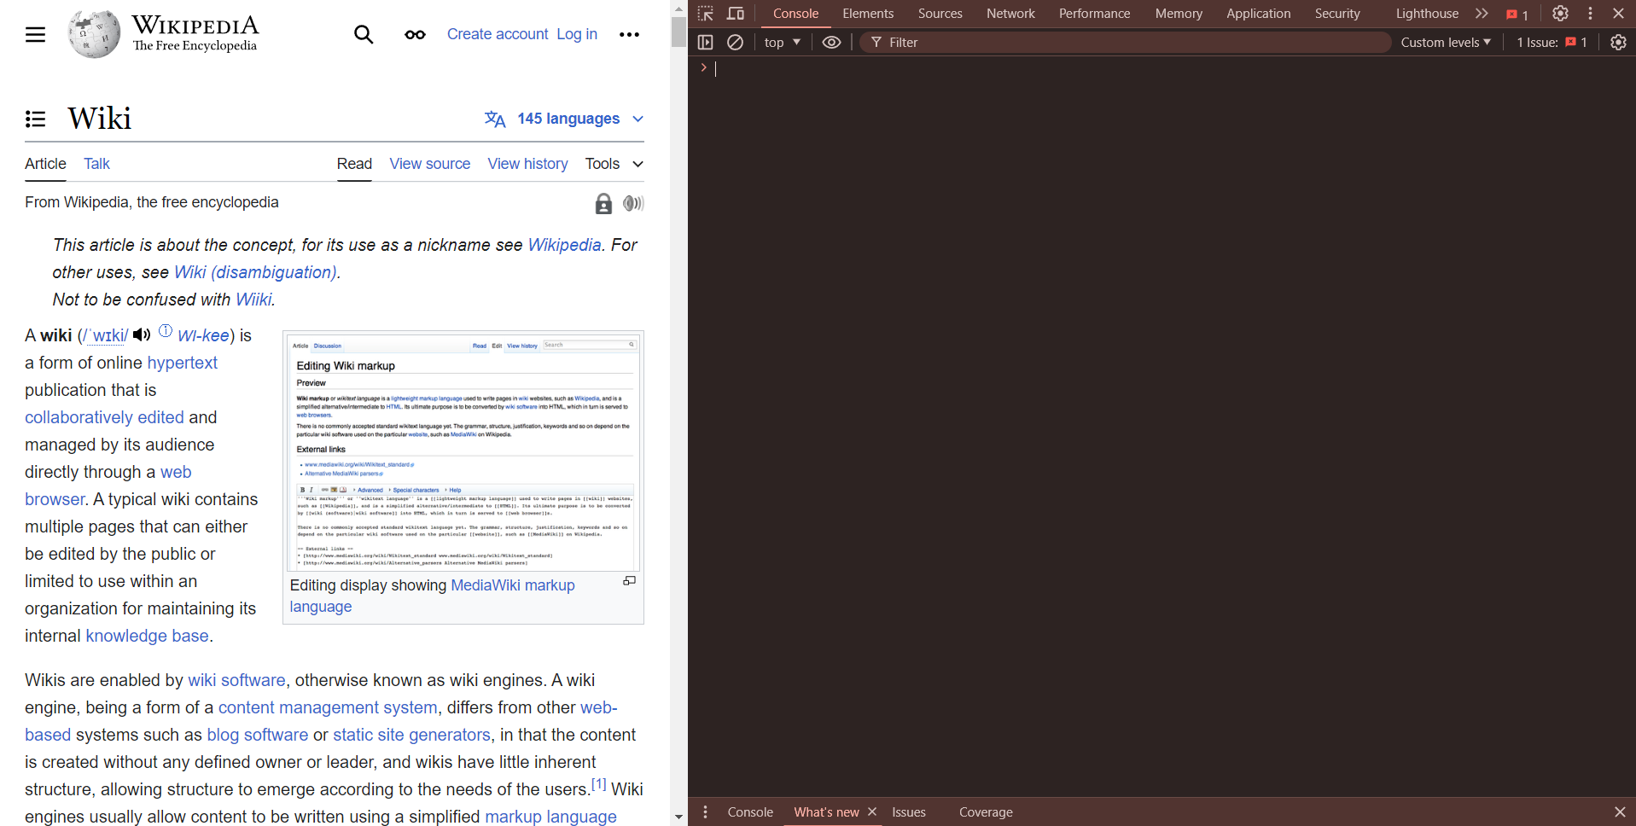Switch to the Sources tab
The width and height of the screenshot is (1636, 826).
tap(940, 14)
